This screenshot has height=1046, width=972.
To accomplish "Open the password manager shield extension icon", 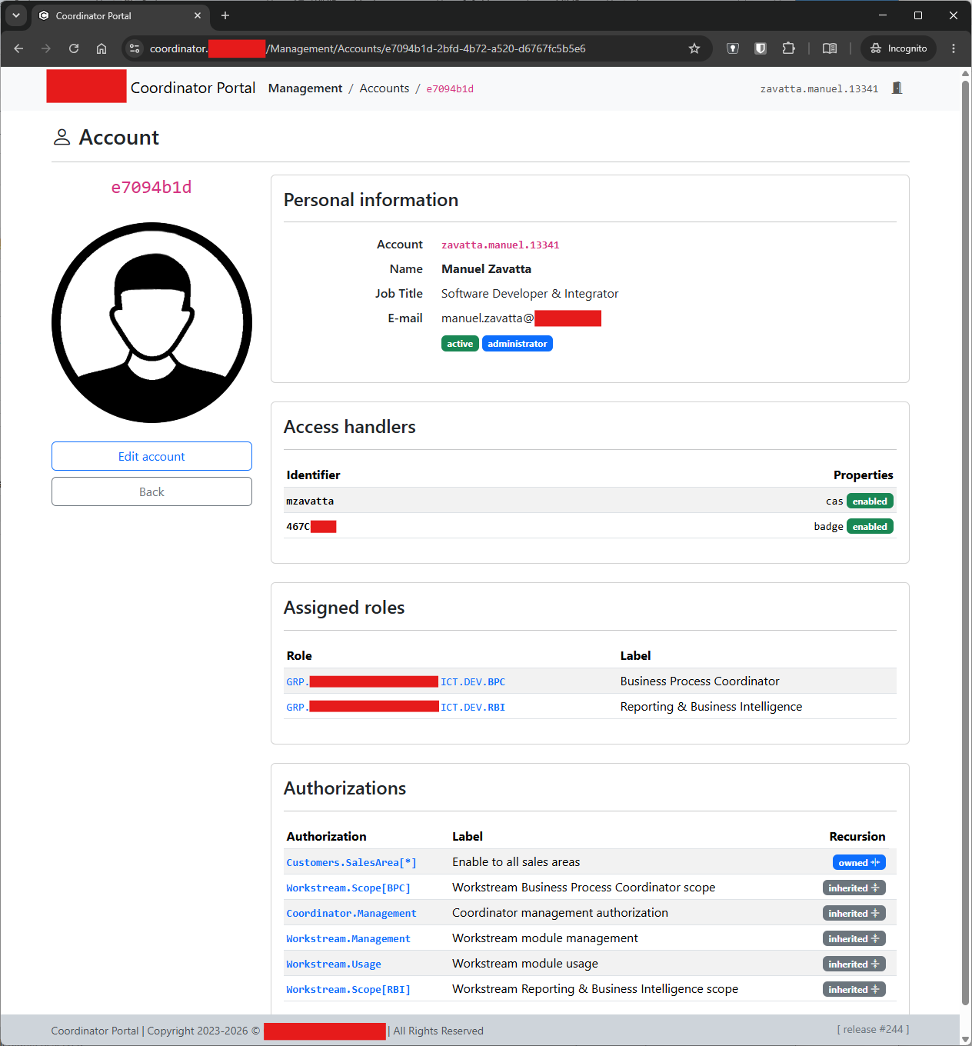I will [733, 48].
